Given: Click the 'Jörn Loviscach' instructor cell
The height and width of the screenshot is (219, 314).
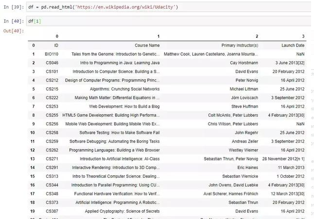Looking at the screenshot, I should click(x=244, y=98).
